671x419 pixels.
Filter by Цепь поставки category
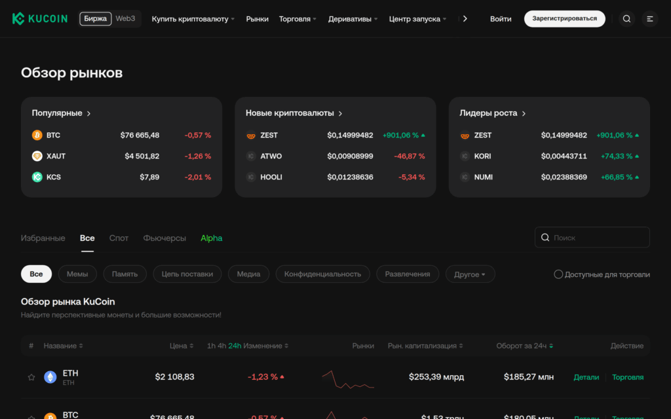(x=187, y=274)
